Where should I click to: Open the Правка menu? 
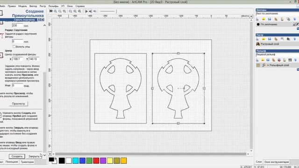[12, 6]
